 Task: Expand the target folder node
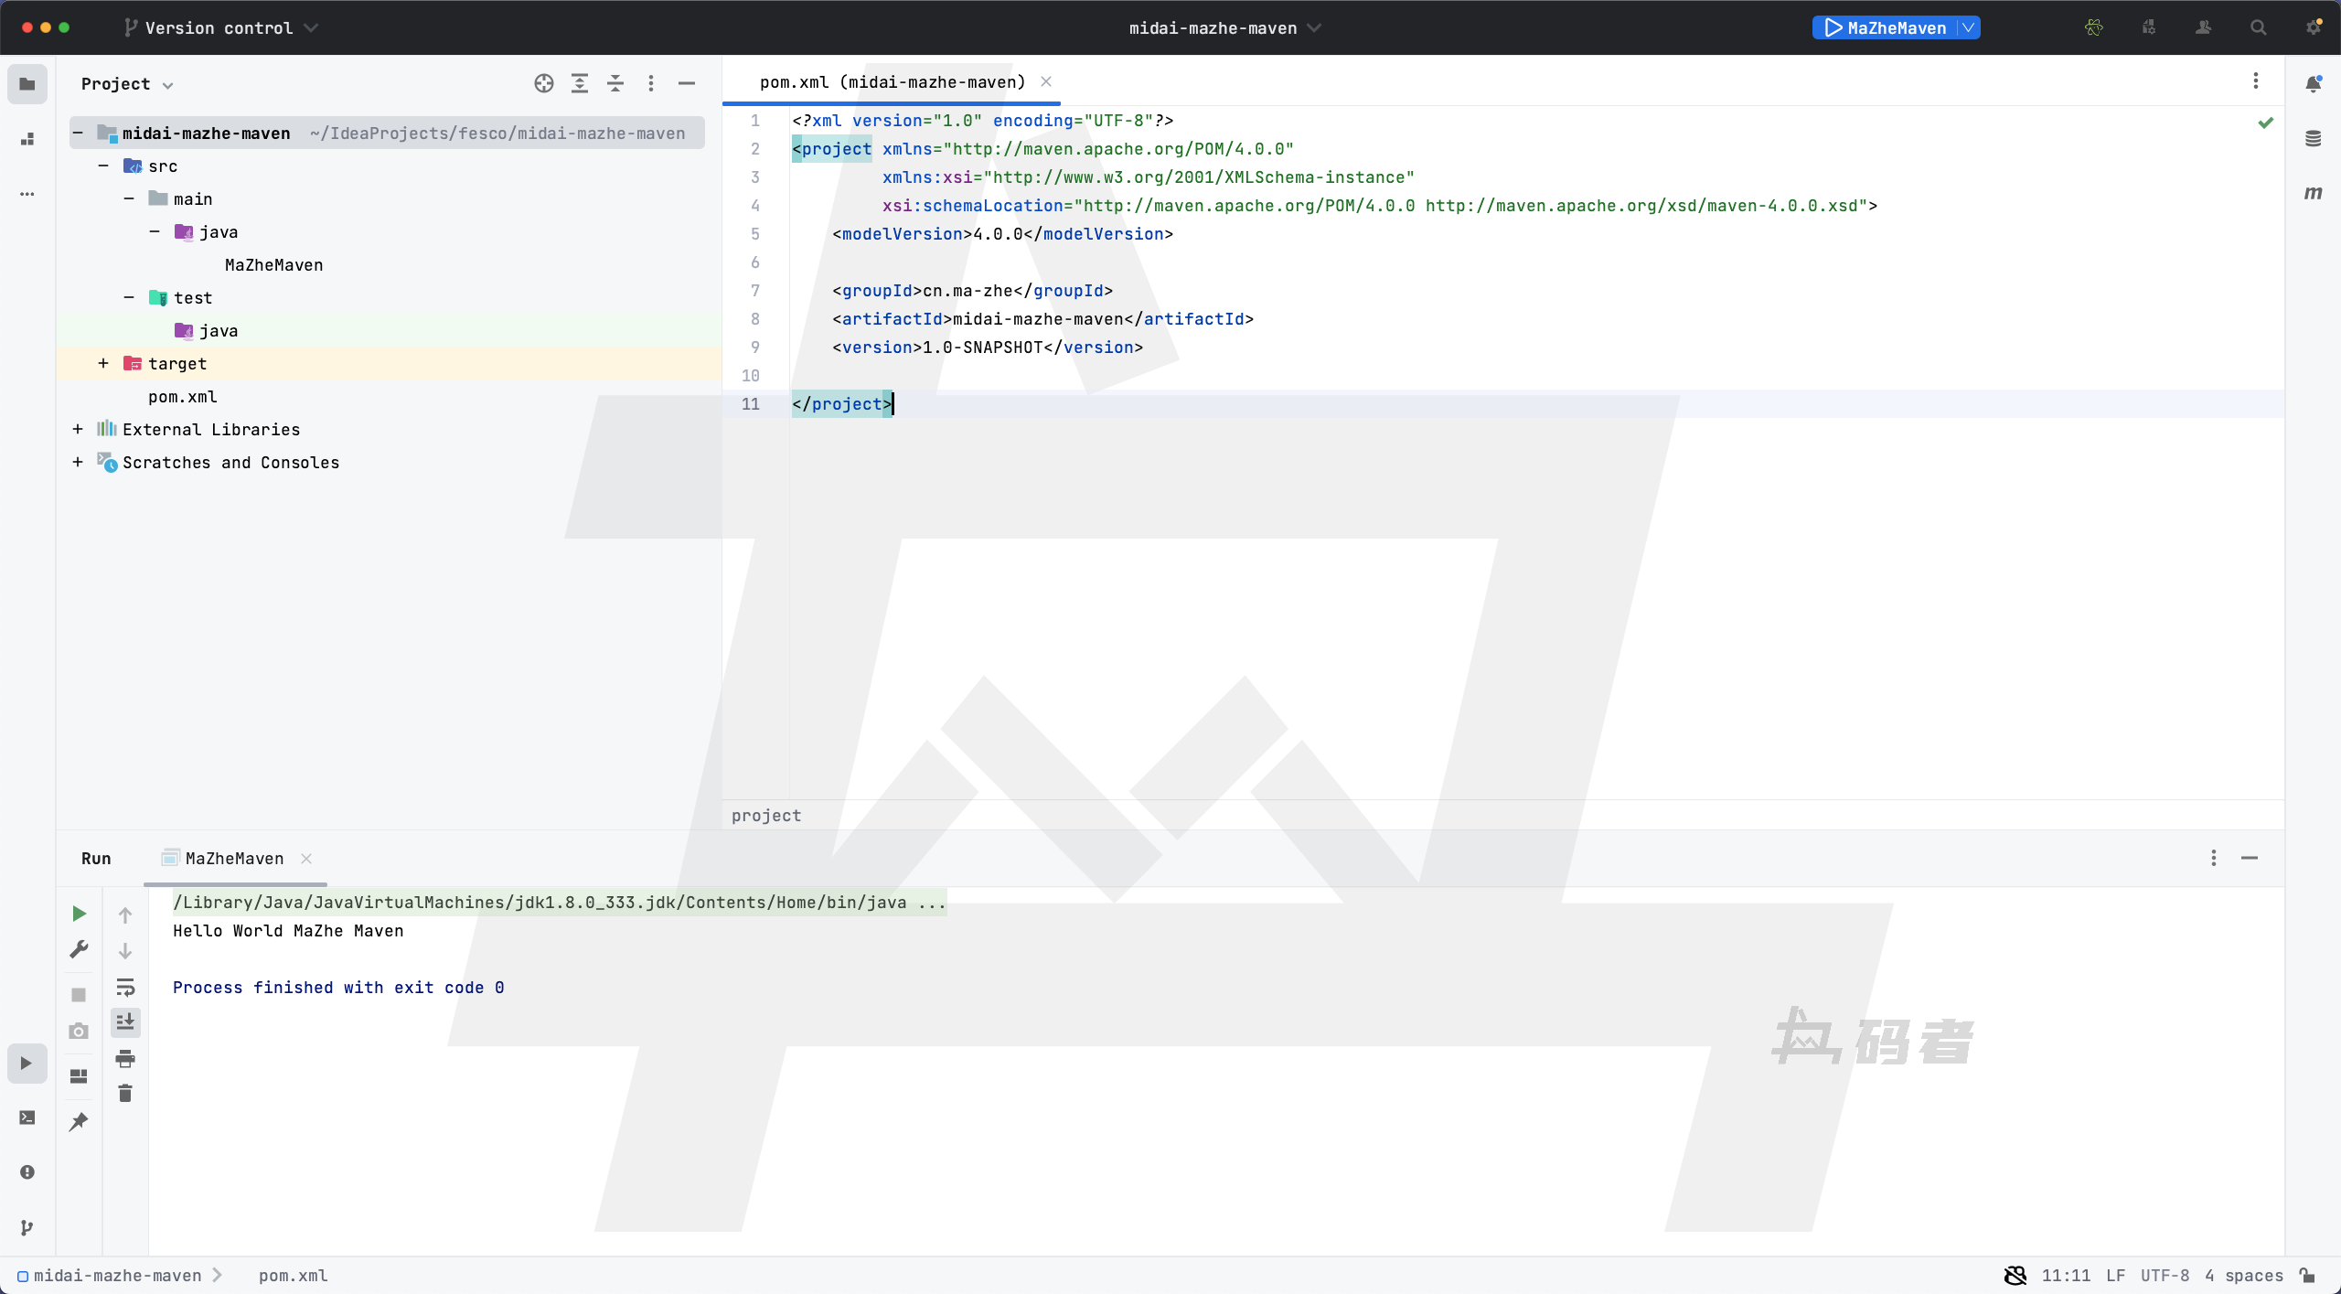click(x=103, y=364)
